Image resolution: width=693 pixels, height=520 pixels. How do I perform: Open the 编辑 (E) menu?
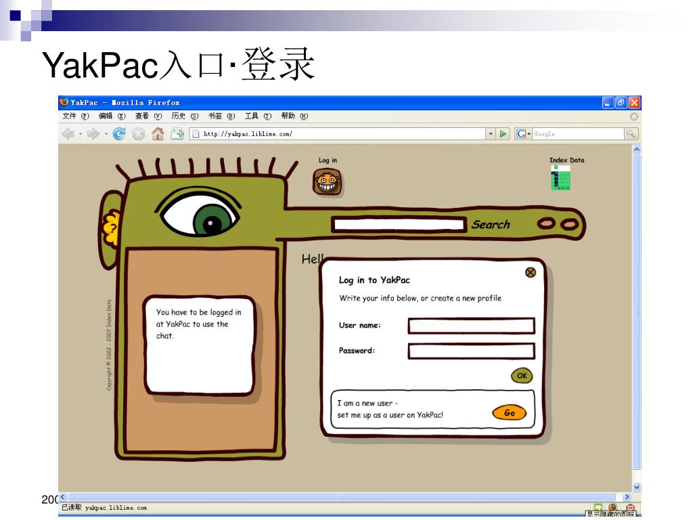point(112,116)
